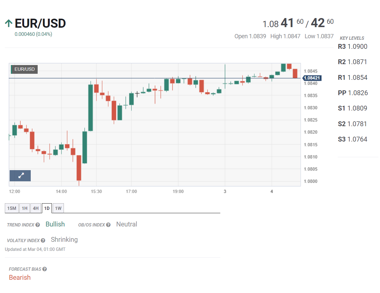Expand the chart to fullscreen

click(20, 176)
